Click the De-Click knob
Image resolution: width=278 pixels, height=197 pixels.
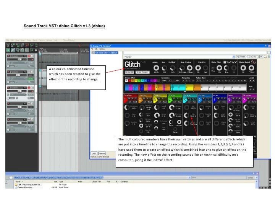pos(172,68)
